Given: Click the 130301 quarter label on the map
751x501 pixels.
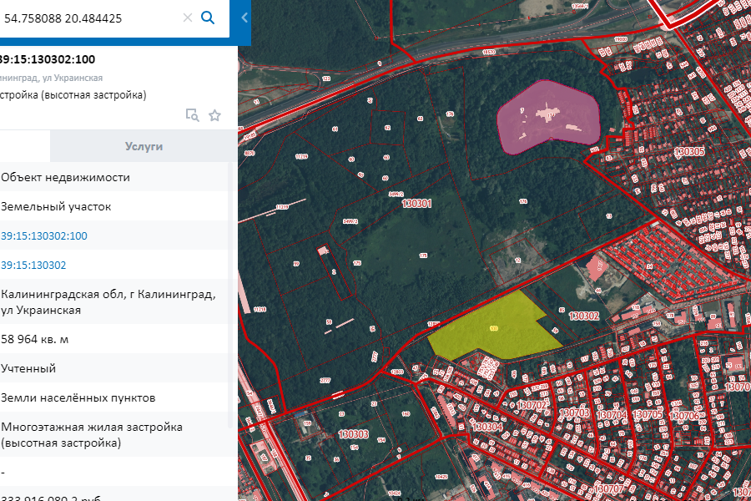Looking at the screenshot, I should pyautogui.click(x=416, y=203).
